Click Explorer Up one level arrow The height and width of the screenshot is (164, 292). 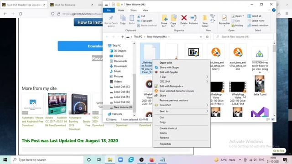click(123, 37)
